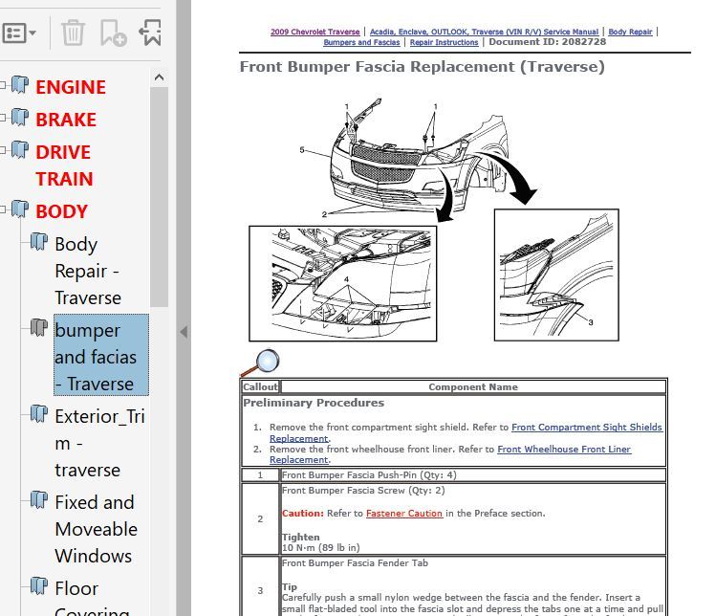Open the BRAKE bookmark
The height and width of the screenshot is (616, 716).
tap(66, 120)
